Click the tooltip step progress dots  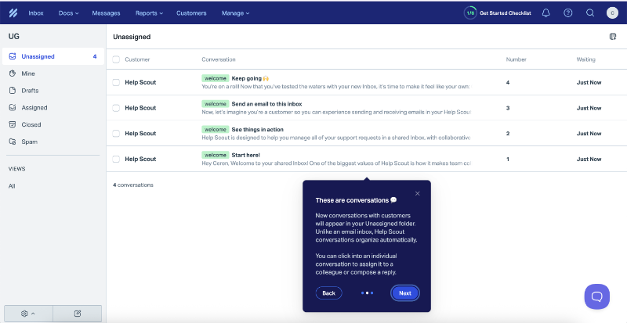click(x=367, y=293)
